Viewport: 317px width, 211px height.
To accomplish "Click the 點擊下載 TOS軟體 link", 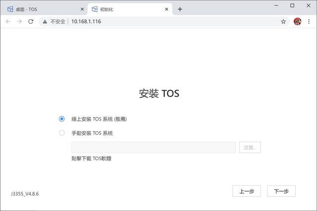I will [x=91, y=159].
